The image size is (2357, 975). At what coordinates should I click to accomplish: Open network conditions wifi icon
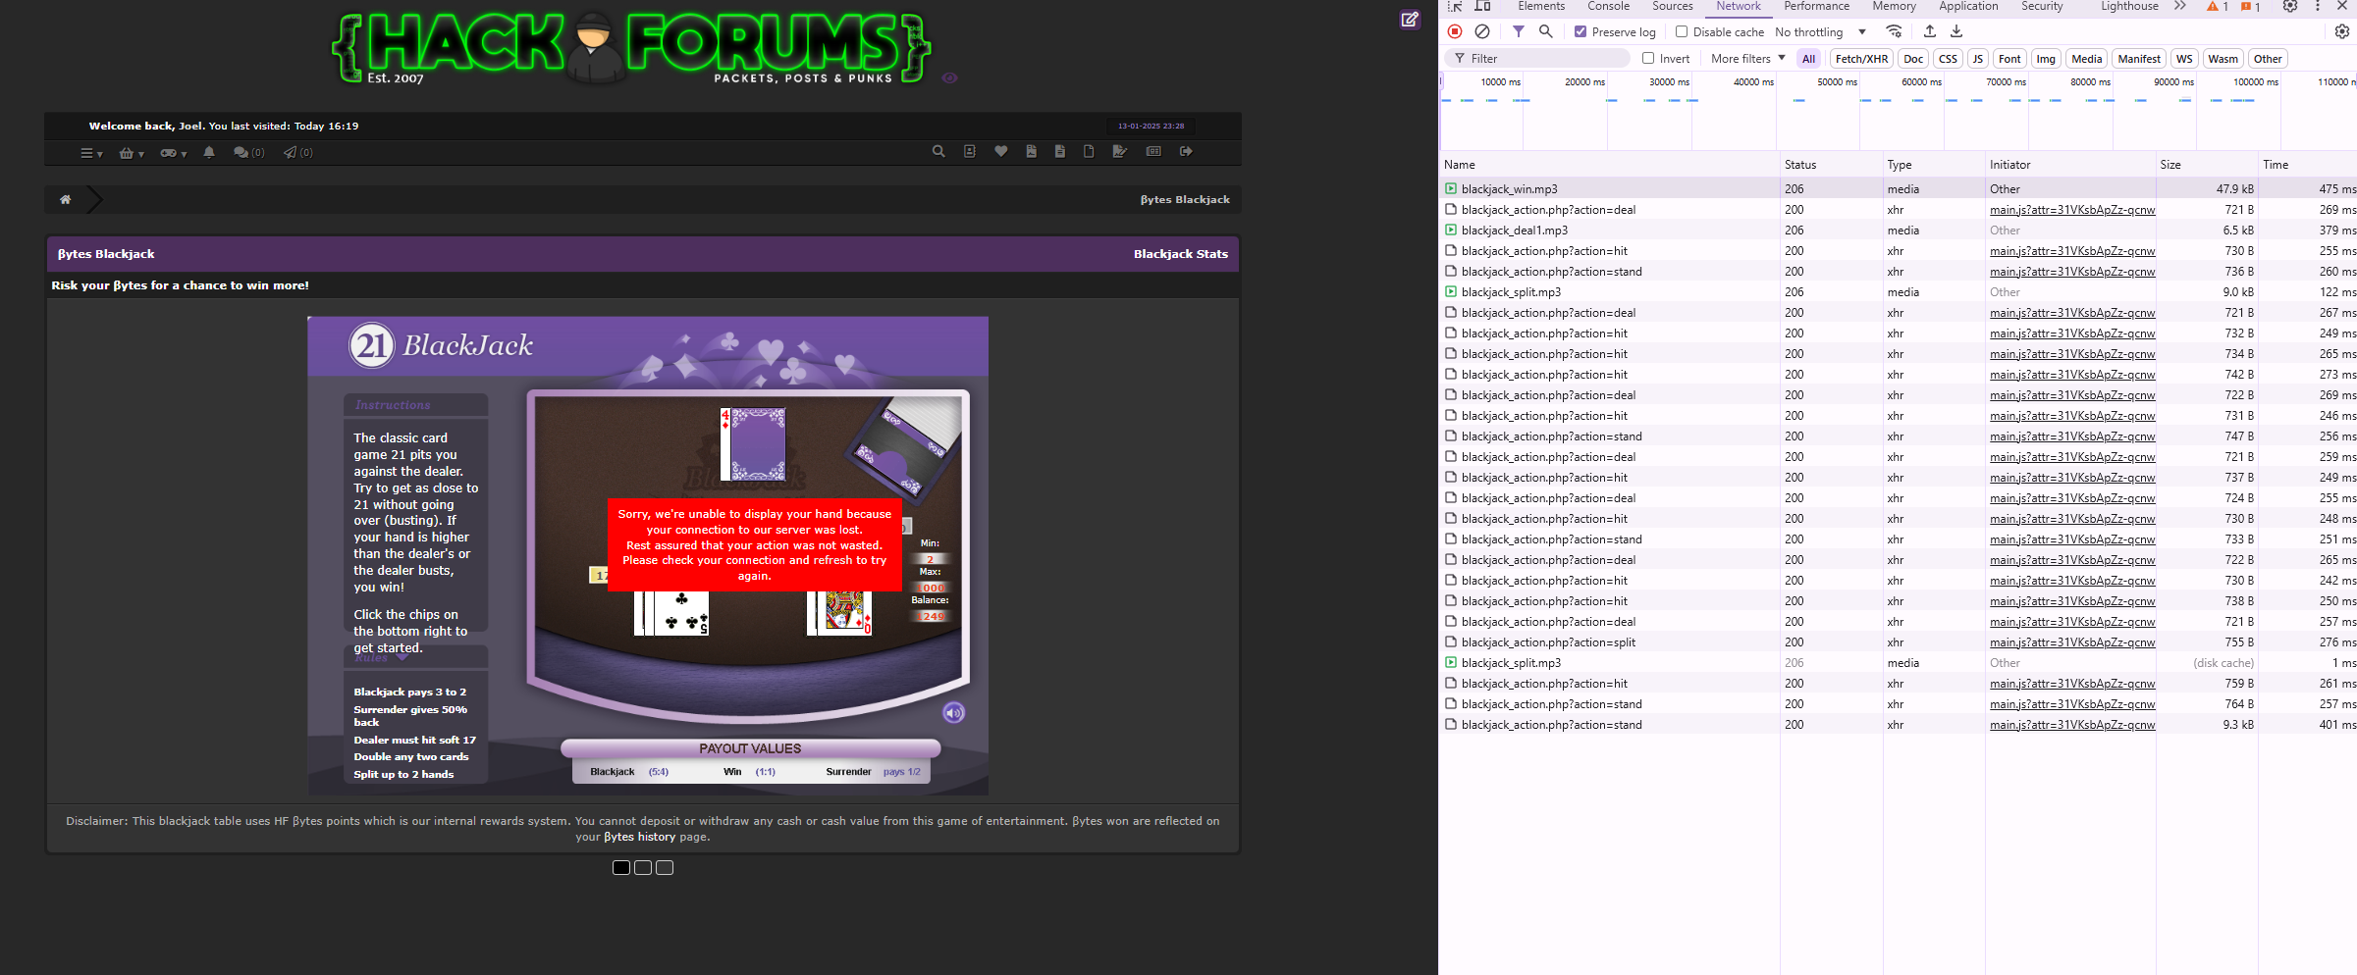(1895, 31)
